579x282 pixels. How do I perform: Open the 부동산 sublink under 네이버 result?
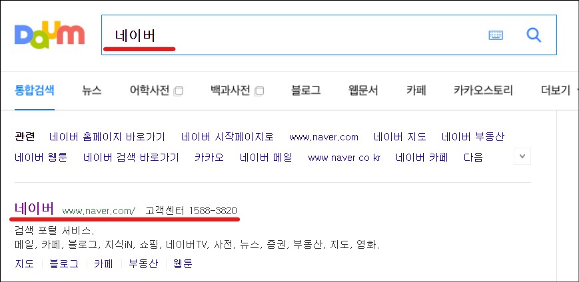point(143,263)
